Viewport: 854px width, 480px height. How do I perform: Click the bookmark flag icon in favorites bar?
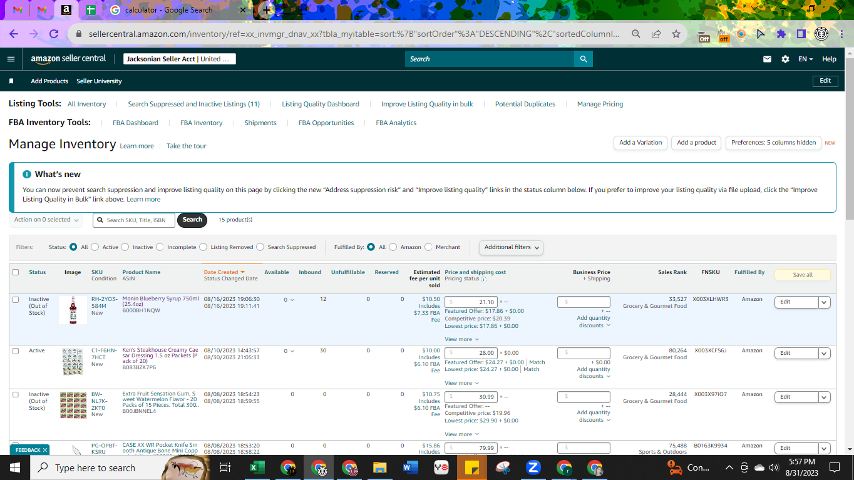tap(11, 81)
